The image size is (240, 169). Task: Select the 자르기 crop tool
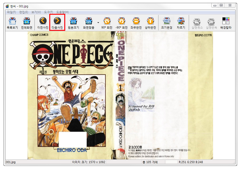181,23
